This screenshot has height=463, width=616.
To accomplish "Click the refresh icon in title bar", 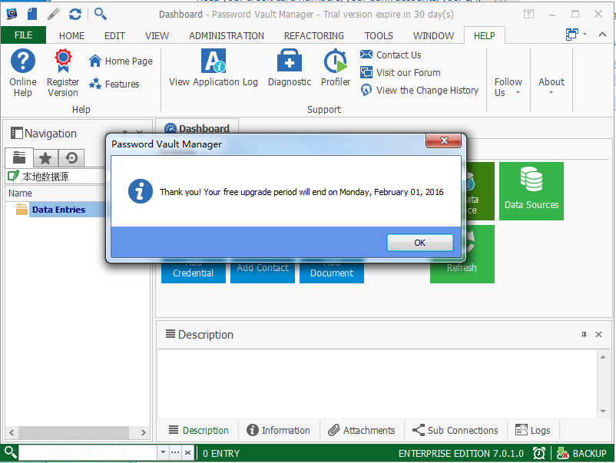I will tap(75, 14).
